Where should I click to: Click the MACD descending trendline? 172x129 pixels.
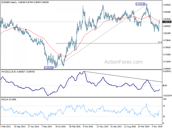point(123,77)
